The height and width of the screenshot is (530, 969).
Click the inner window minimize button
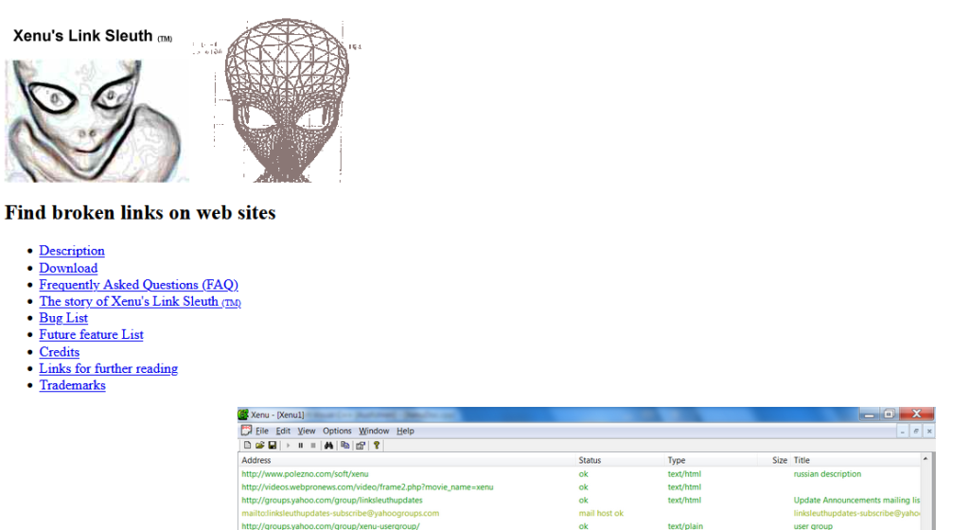coord(902,432)
